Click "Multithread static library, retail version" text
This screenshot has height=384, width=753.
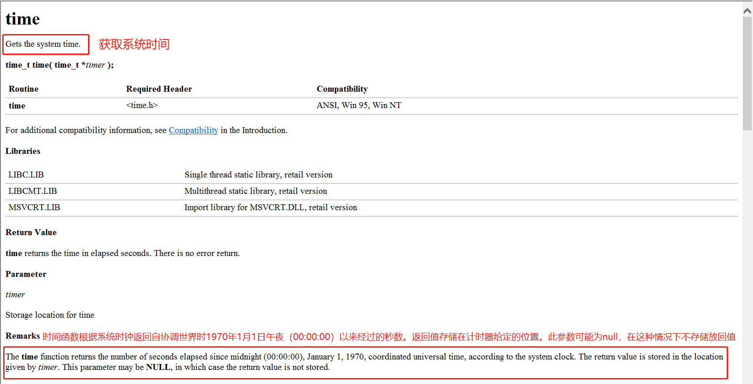point(256,191)
